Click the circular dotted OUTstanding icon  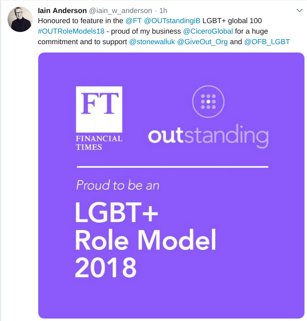click(208, 101)
